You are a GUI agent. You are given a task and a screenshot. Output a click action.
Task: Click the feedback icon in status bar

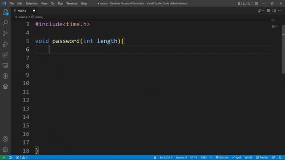click(273, 157)
